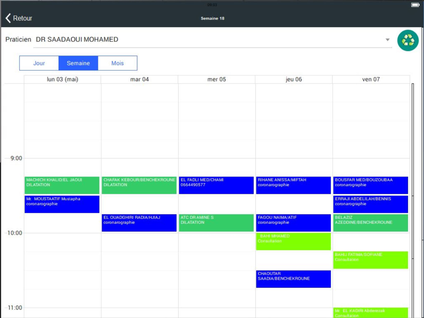
Task: Click the Semaine 18 title text
Action: (212, 18)
